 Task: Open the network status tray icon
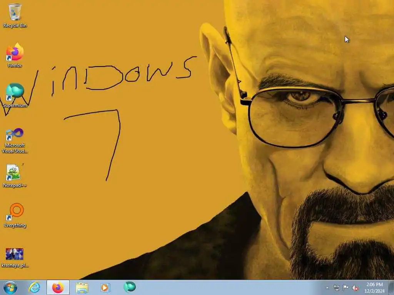(336, 288)
